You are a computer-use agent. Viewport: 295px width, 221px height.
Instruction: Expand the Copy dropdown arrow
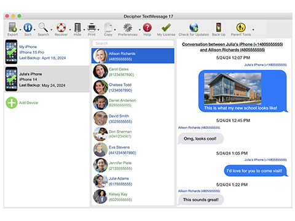pos(115,29)
